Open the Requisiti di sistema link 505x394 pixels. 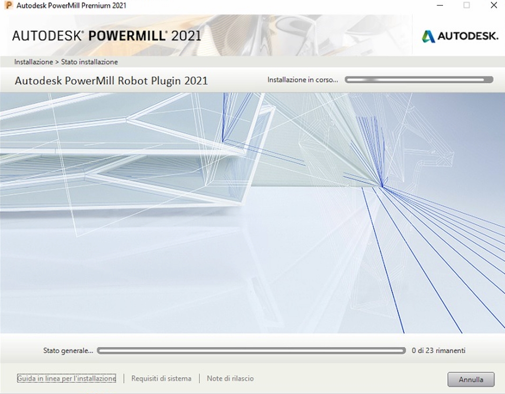click(x=161, y=378)
